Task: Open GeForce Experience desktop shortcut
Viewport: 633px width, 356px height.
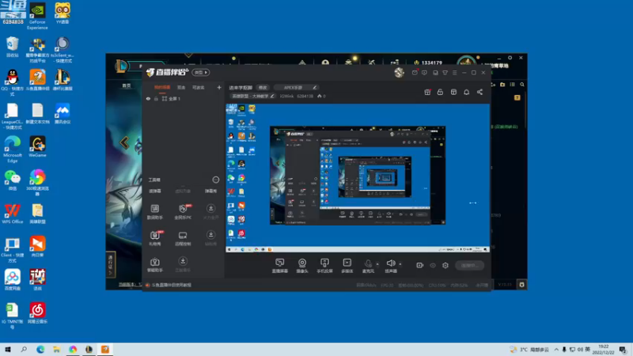Action: [x=37, y=16]
